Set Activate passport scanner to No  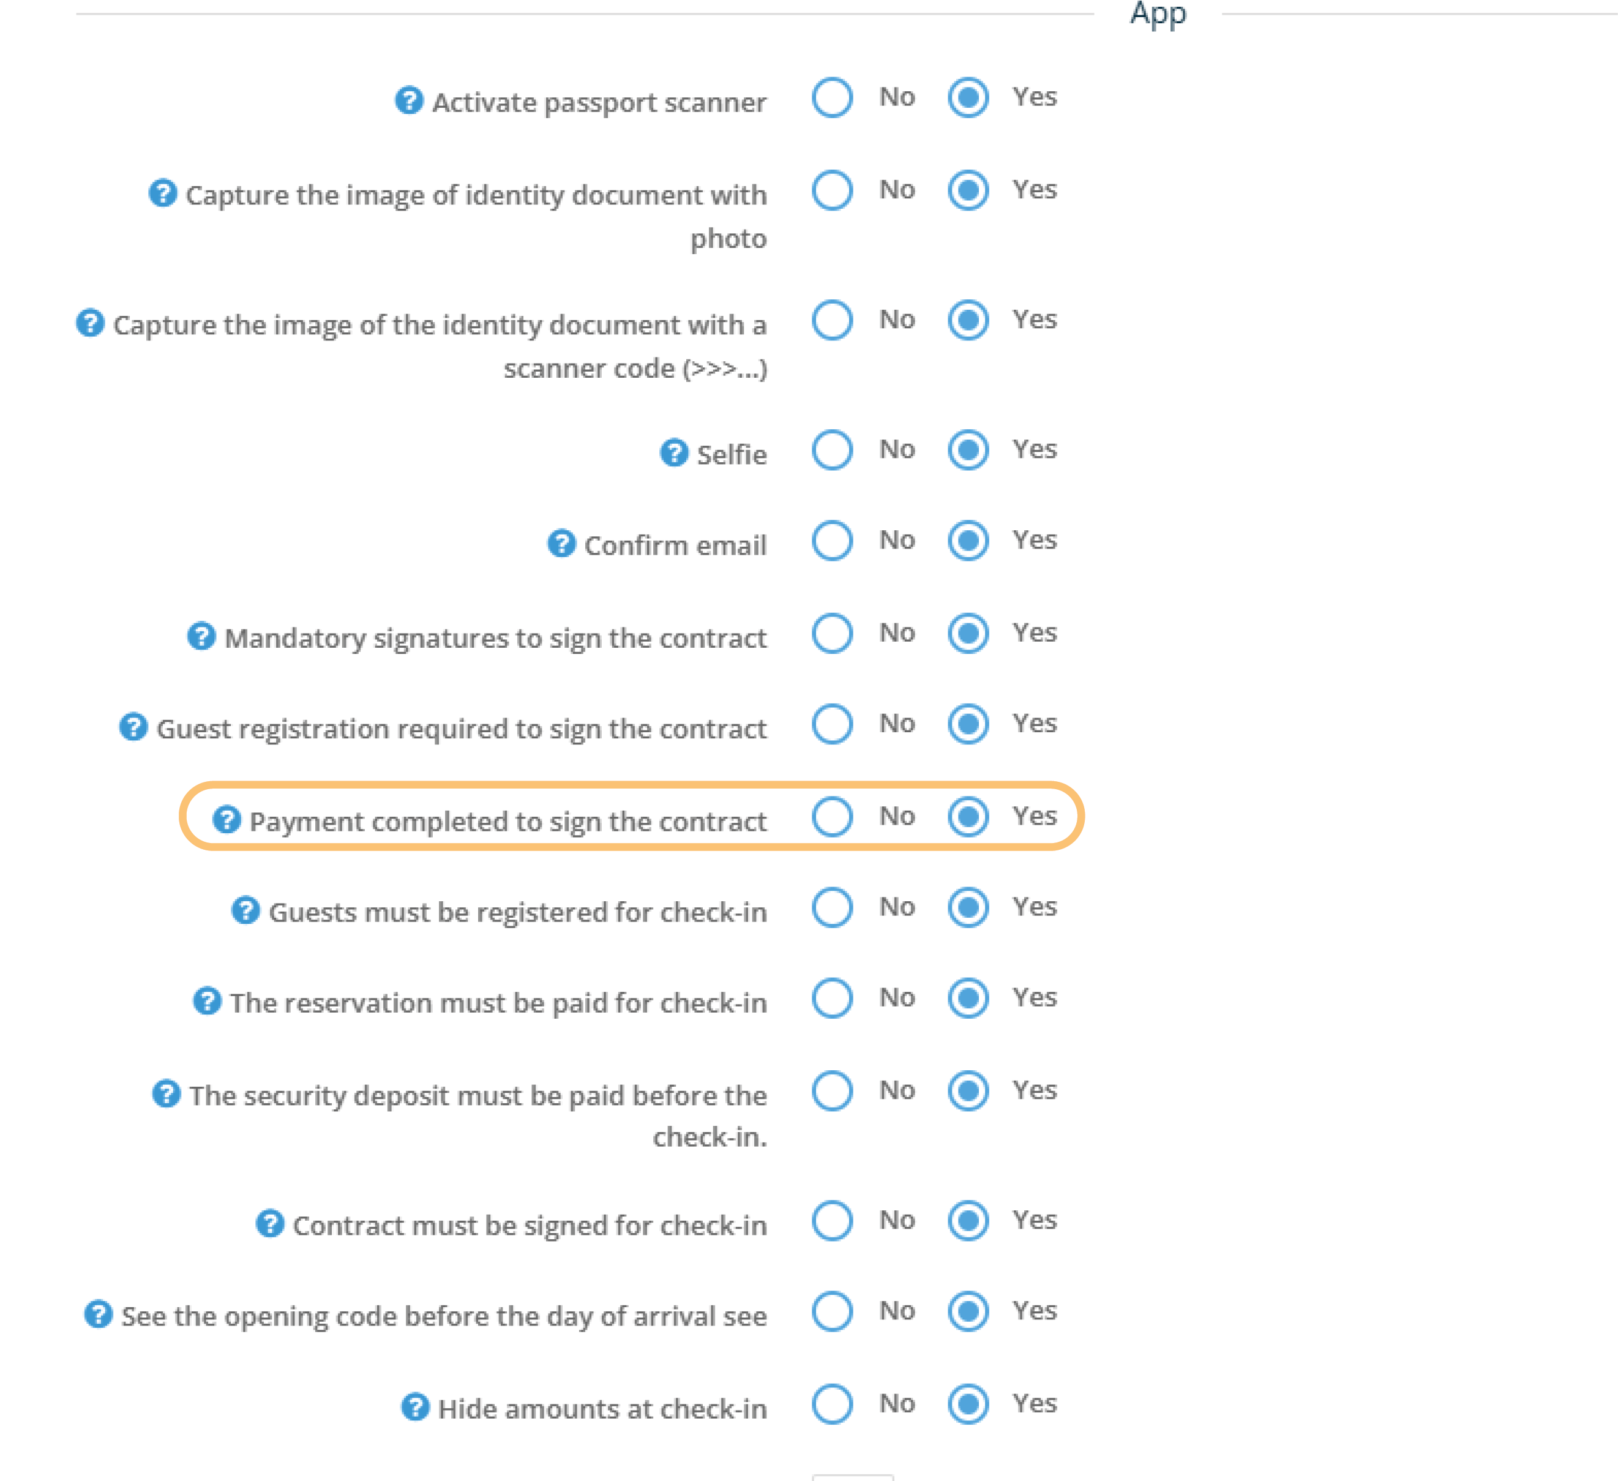[831, 97]
